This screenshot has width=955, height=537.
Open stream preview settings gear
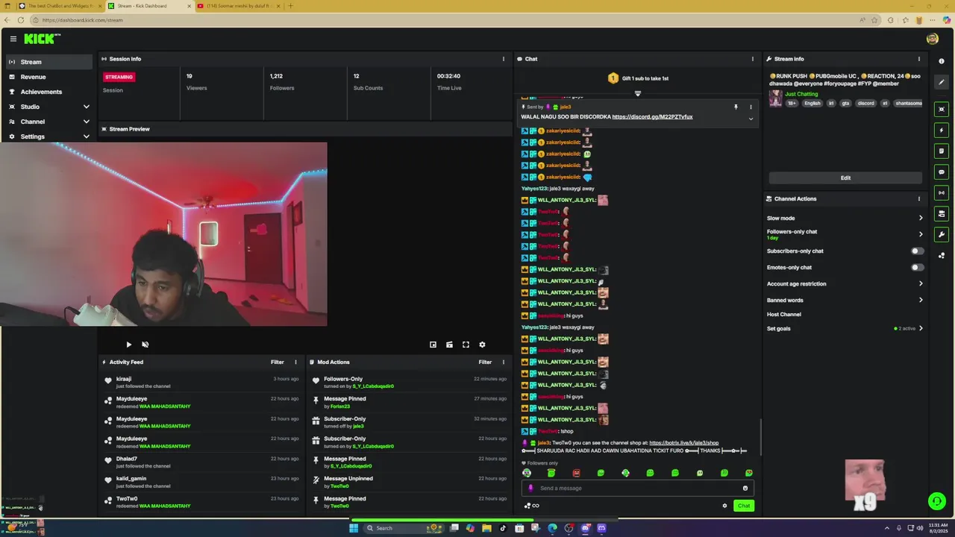(482, 345)
